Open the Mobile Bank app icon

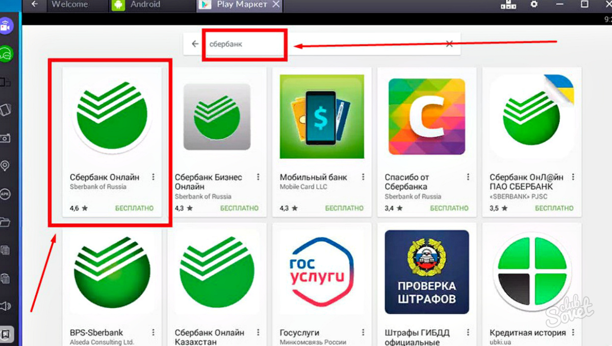coord(322,117)
